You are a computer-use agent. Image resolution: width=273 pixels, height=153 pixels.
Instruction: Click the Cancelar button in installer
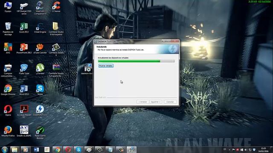[x=170, y=102]
